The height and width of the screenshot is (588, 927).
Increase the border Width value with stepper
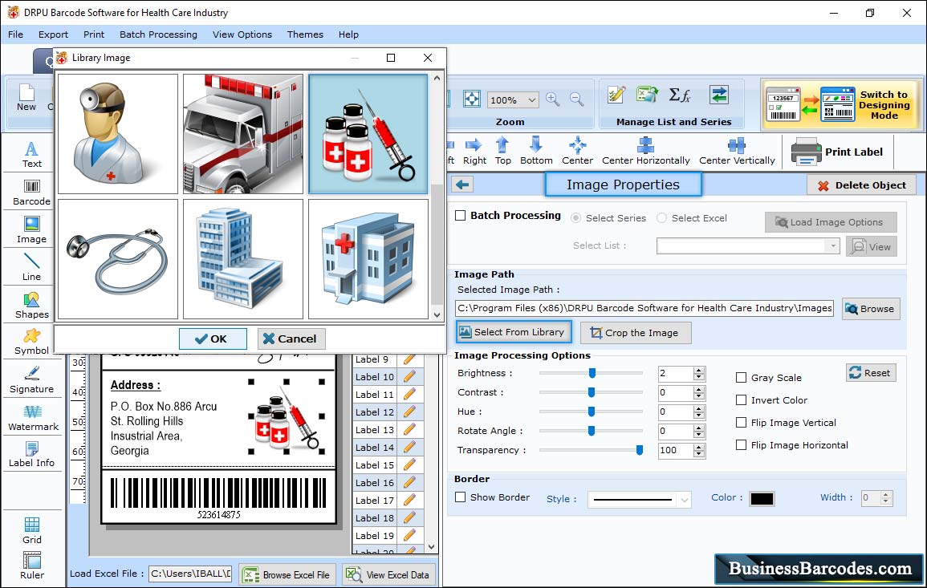tap(885, 495)
